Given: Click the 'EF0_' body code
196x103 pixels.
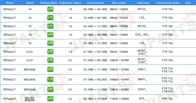Looking at the screenshot, I should [x=143, y=99].
